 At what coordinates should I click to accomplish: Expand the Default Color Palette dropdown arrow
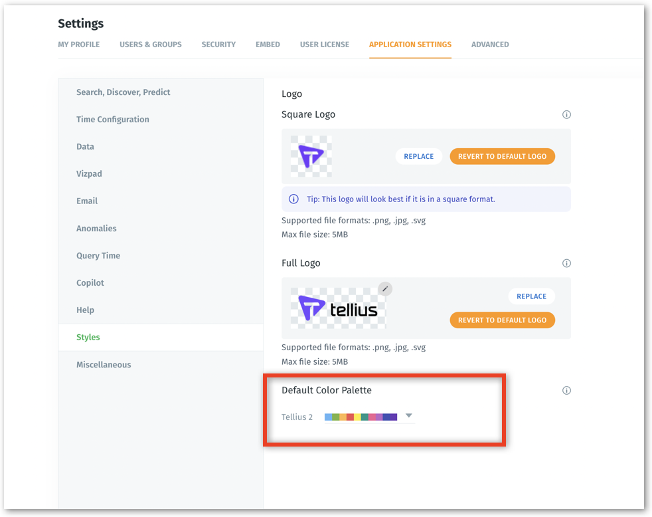409,416
